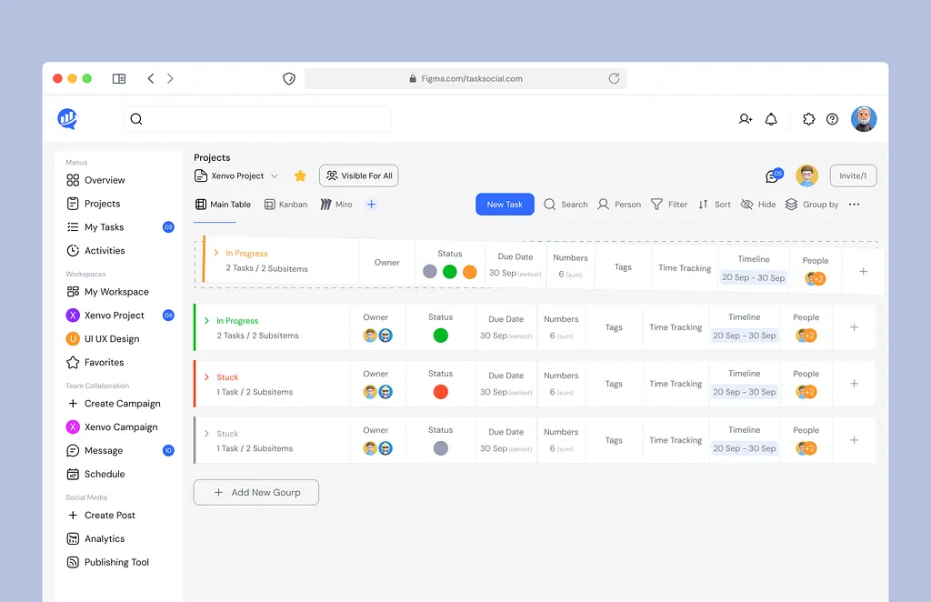Expand the green In Progress group

point(207,321)
